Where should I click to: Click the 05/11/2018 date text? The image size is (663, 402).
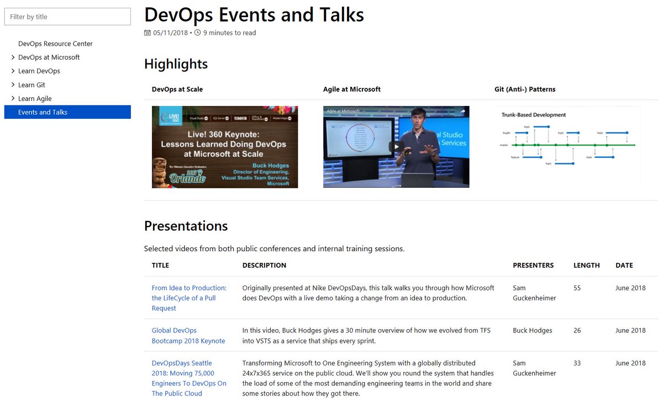171,33
